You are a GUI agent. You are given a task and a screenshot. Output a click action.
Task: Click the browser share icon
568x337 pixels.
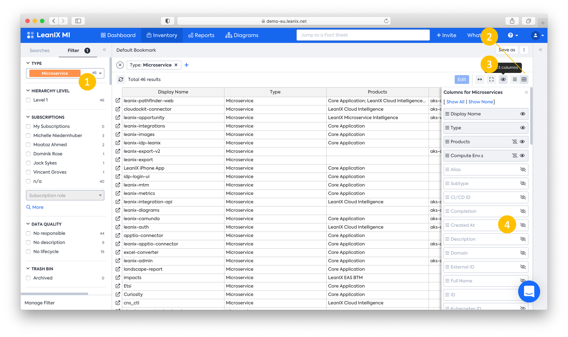[512, 21]
